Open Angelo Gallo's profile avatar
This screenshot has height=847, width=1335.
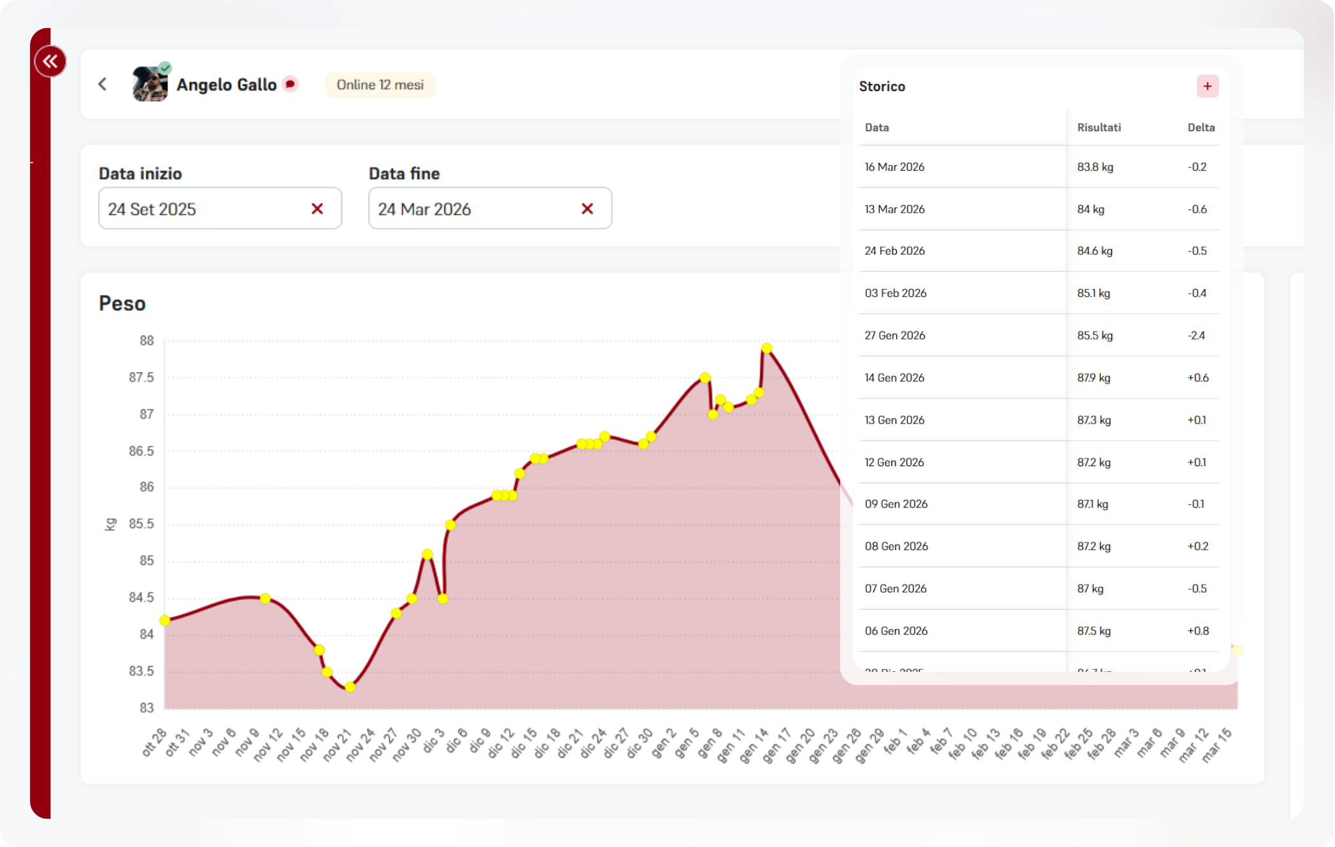(x=150, y=84)
